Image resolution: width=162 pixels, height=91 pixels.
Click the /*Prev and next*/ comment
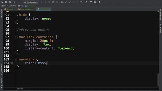(33, 30)
